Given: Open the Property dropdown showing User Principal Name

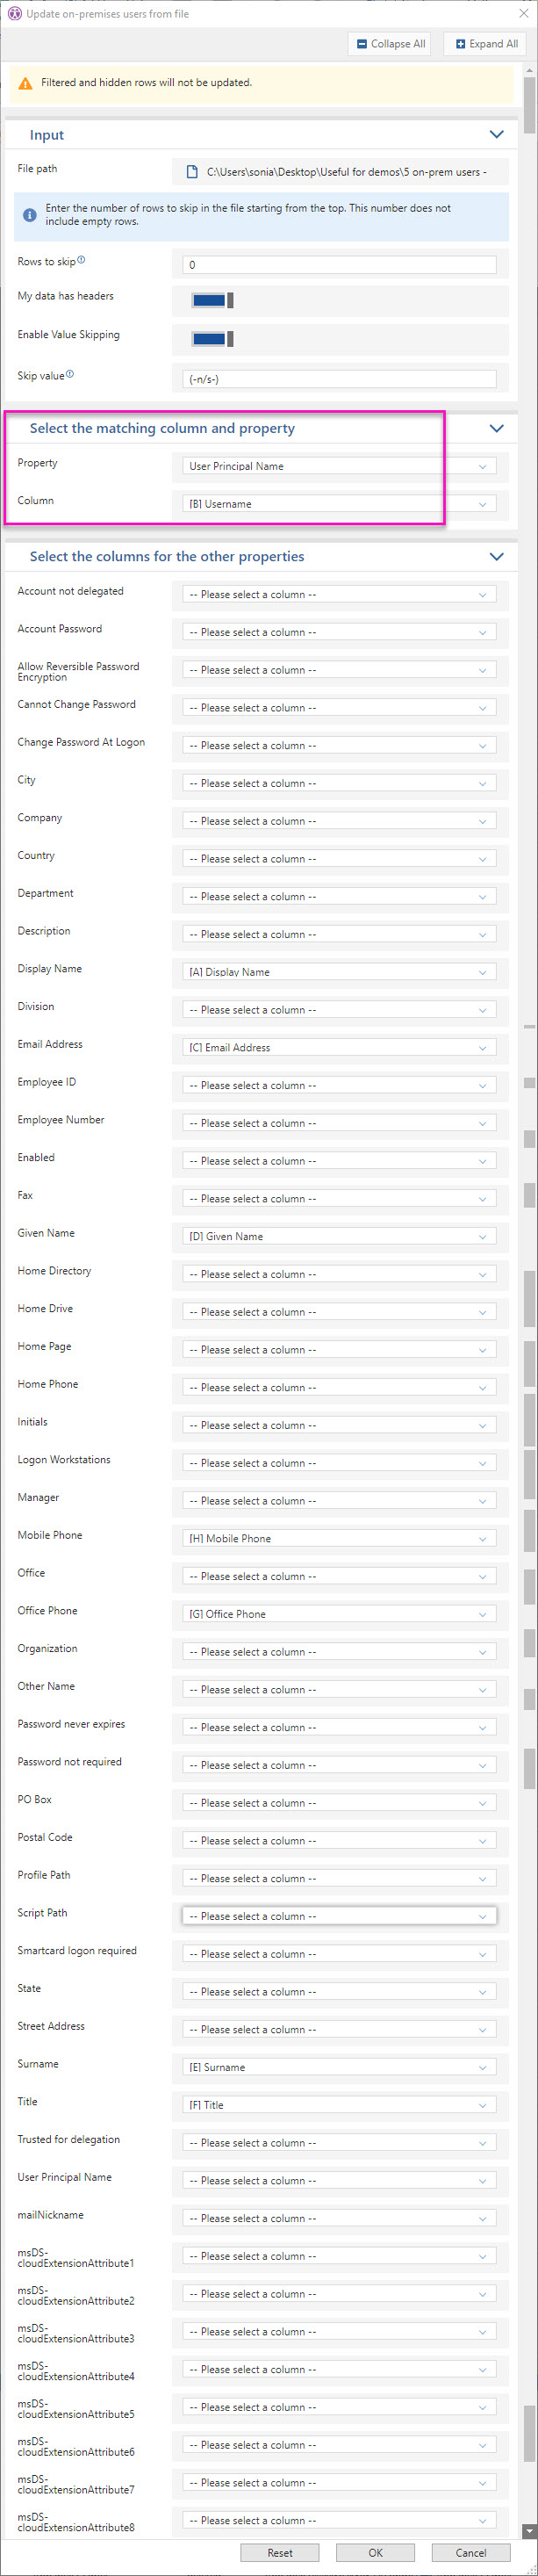Looking at the screenshot, I should tap(339, 466).
